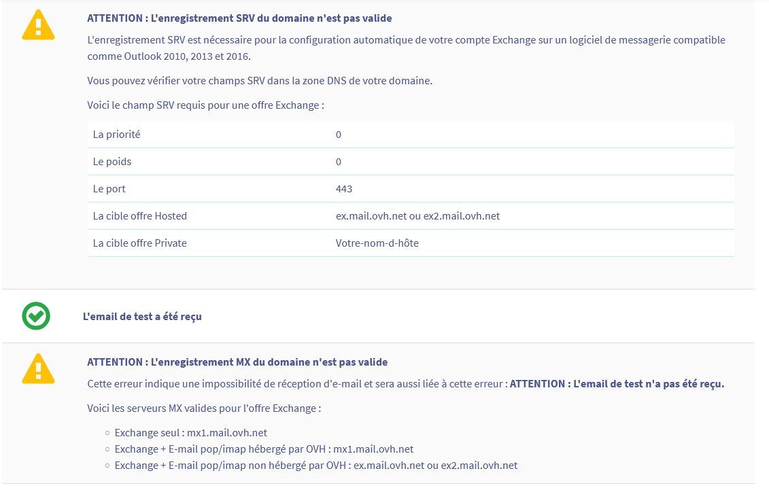Click the port value 443
This screenshot has width=769, height=490.
pyautogui.click(x=344, y=189)
